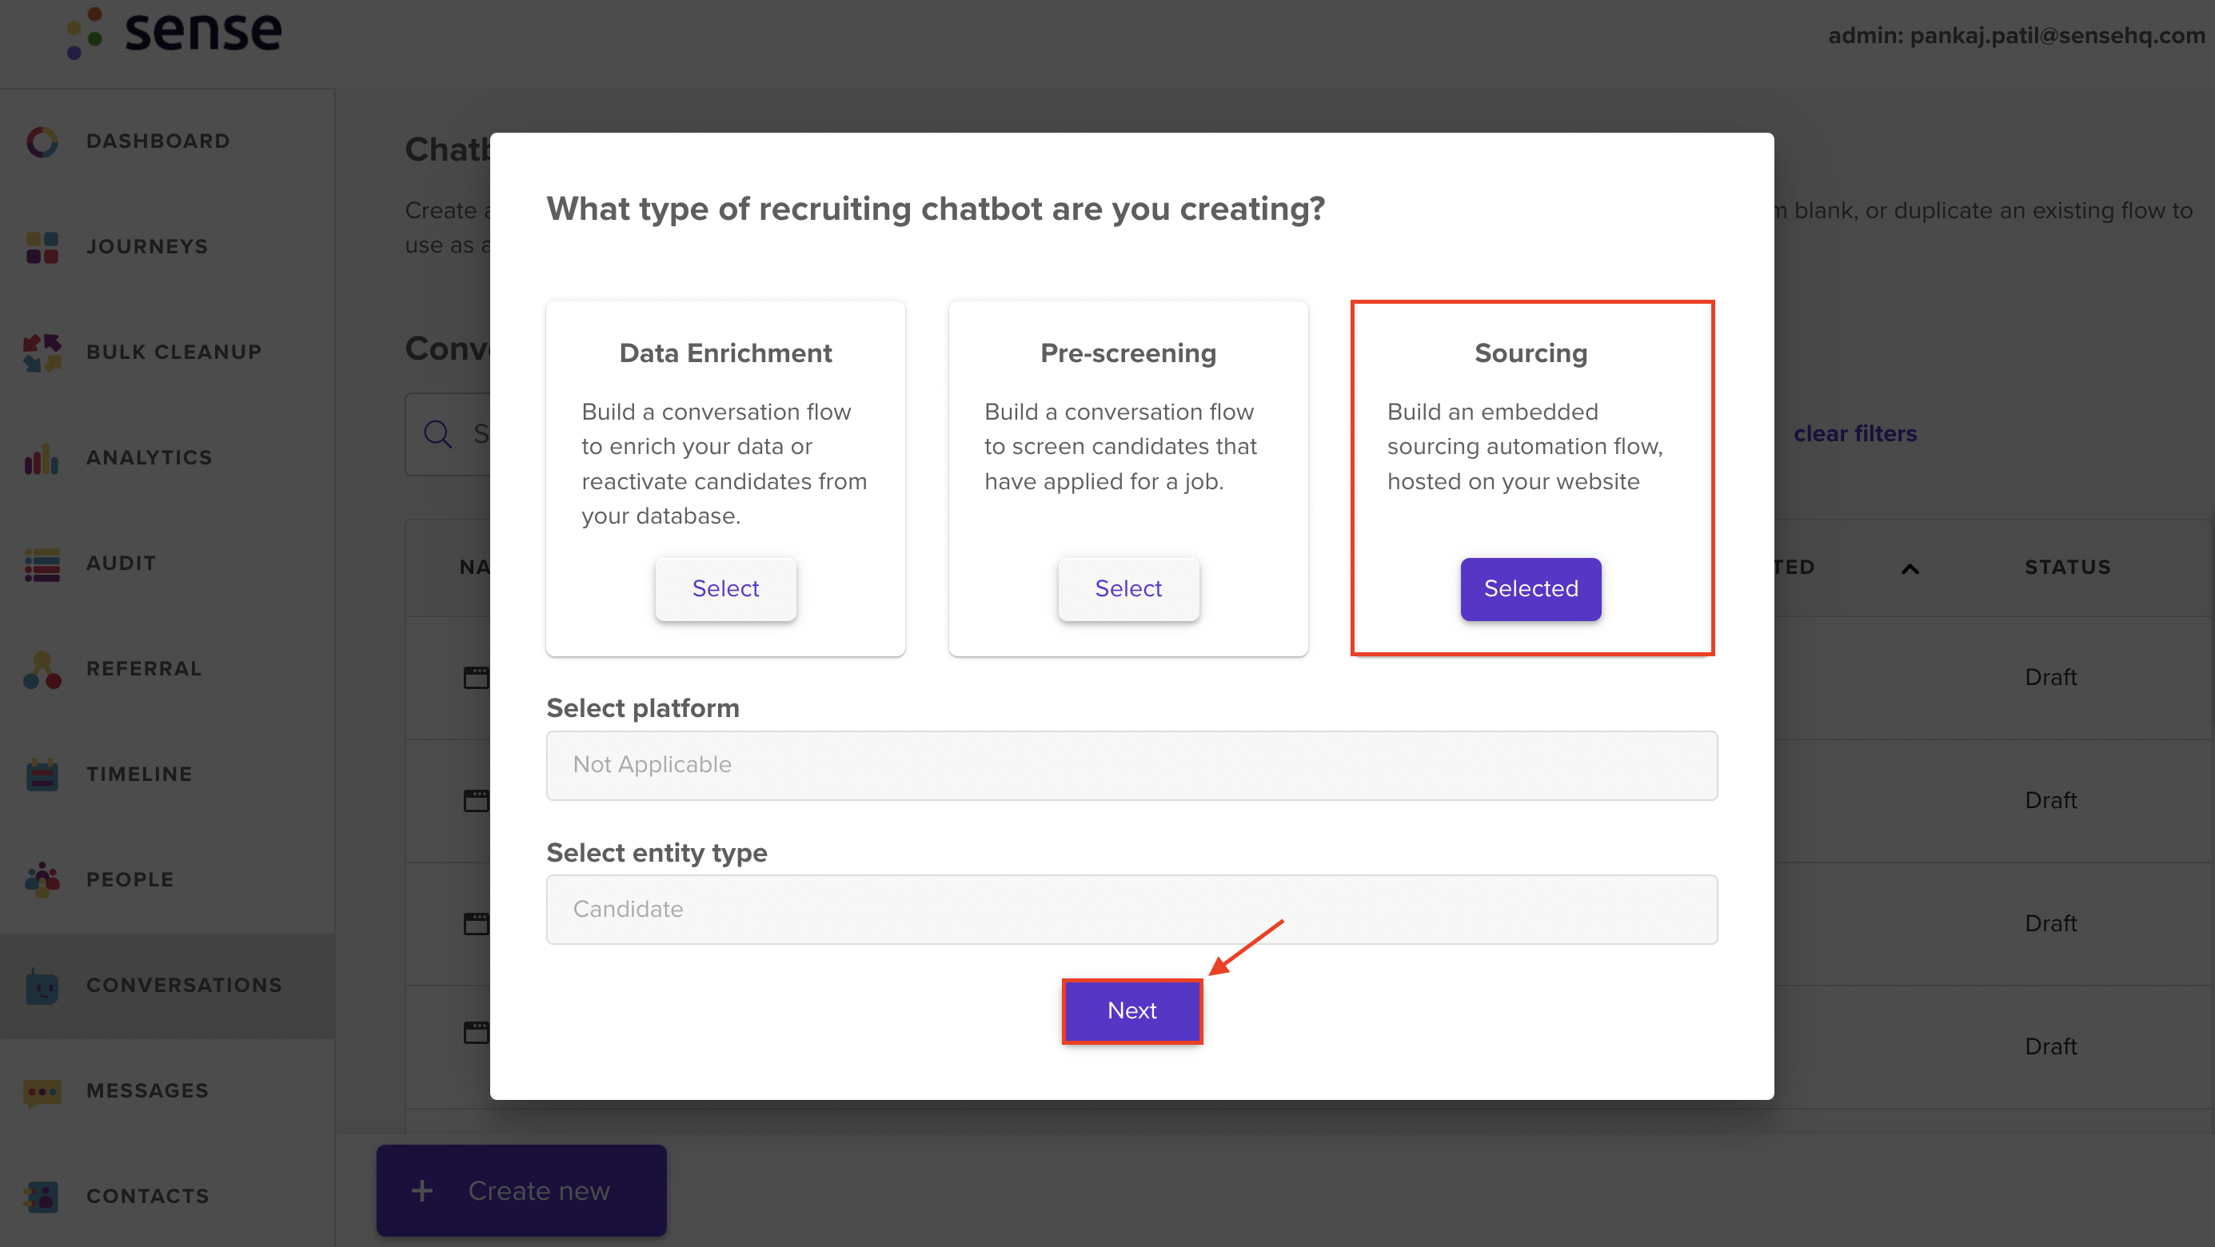Click the Conversations robot icon
The image size is (2215, 1247).
pyautogui.click(x=42, y=986)
